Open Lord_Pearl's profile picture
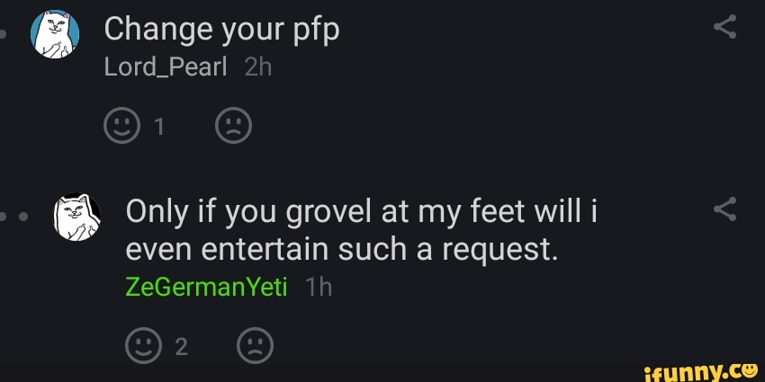 [x=55, y=36]
